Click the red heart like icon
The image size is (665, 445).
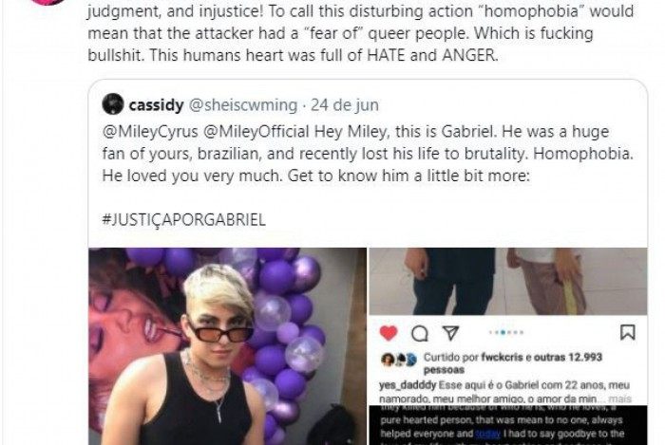pos(388,333)
